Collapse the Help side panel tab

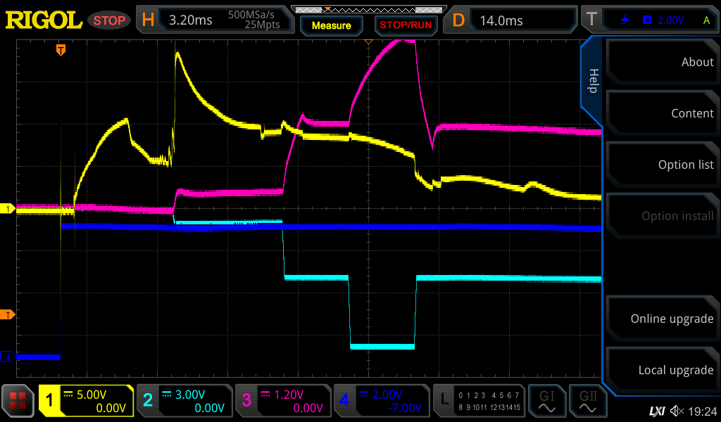[592, 81]
